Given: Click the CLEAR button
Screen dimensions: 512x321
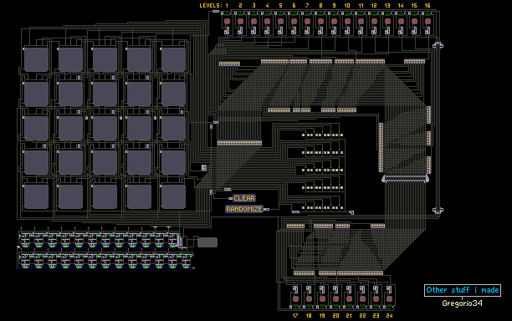Looking at the screenshot, I should click(244, 198).
